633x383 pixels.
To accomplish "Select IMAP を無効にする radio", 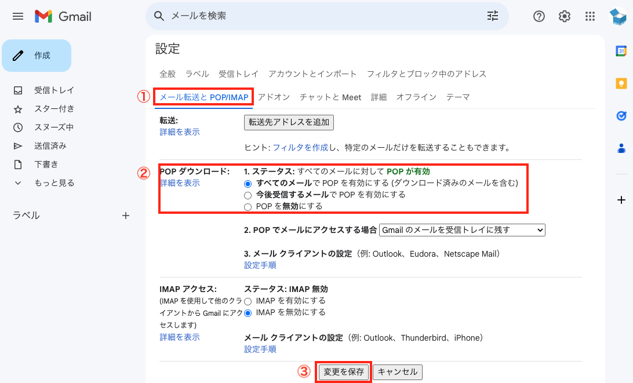I will (x=248, y=313).
